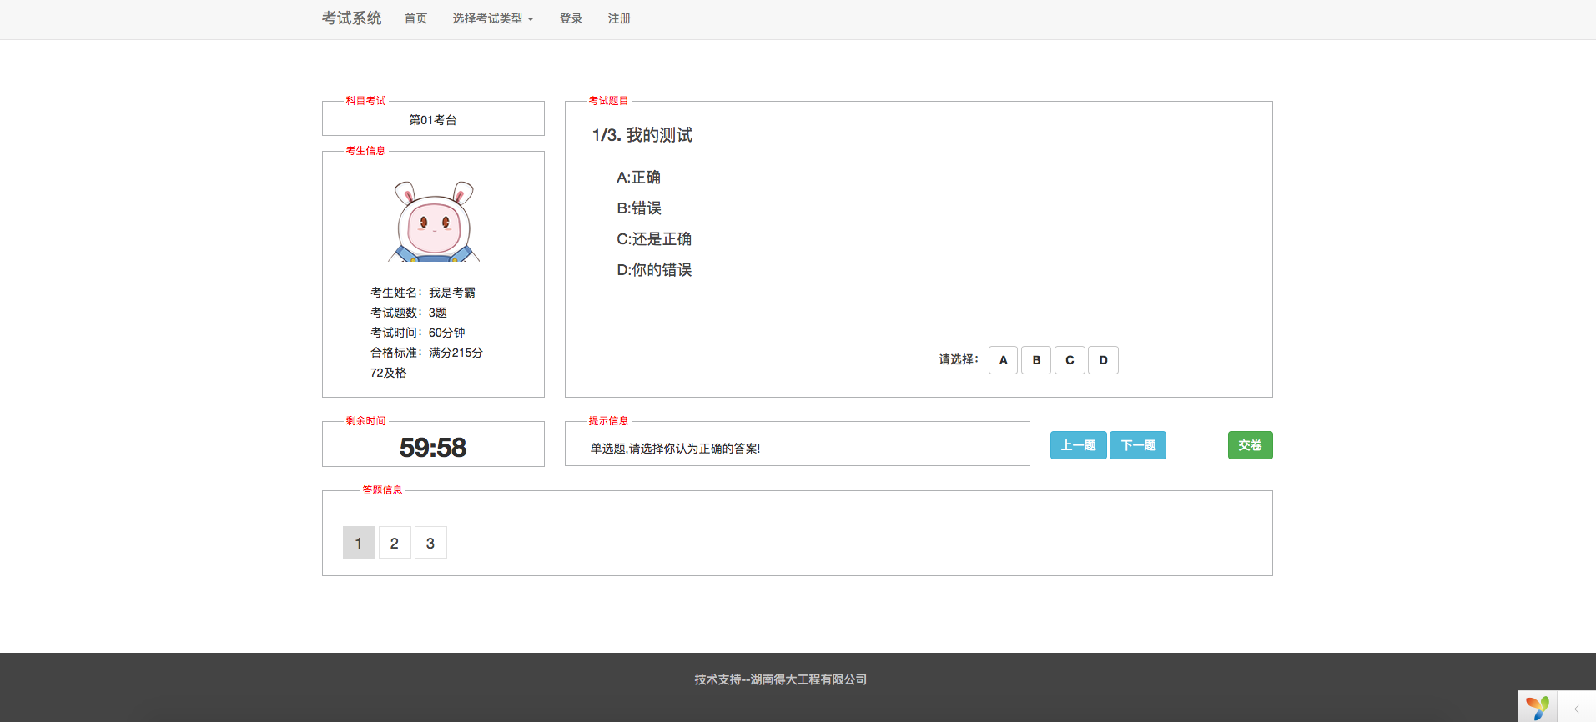Select option text A:正确
Screen dimensions: 1596x722
click(x=638, y=178)
